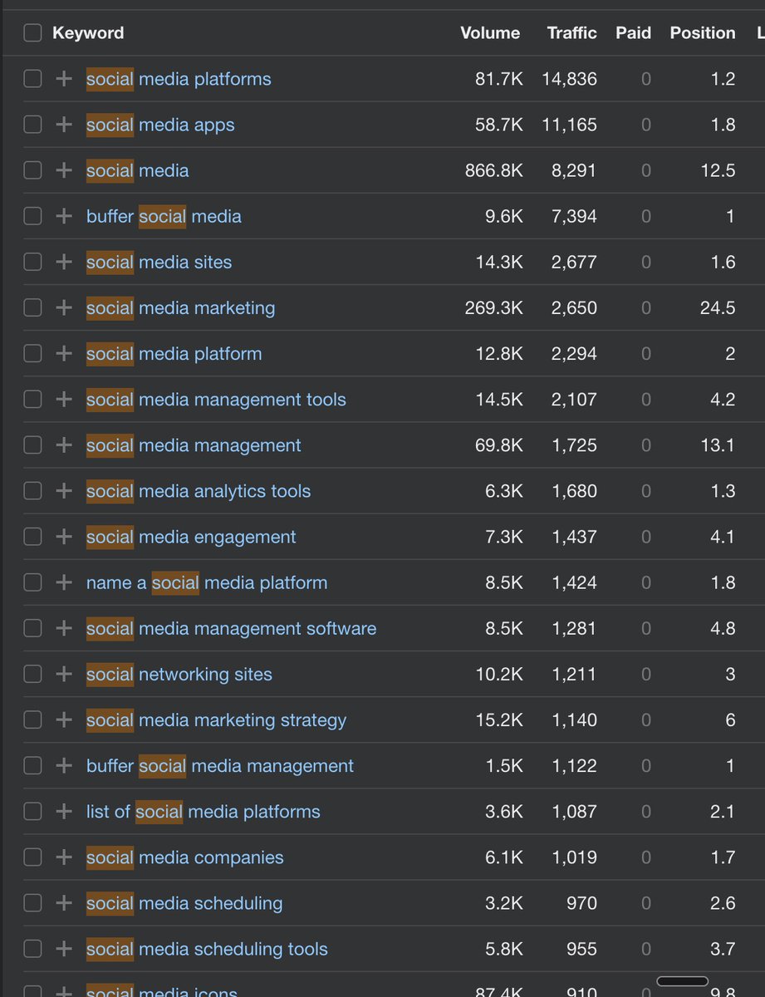Click the 69.8K volume cell
The width and height of the screenshot is (765, 997).
[499, 445]
